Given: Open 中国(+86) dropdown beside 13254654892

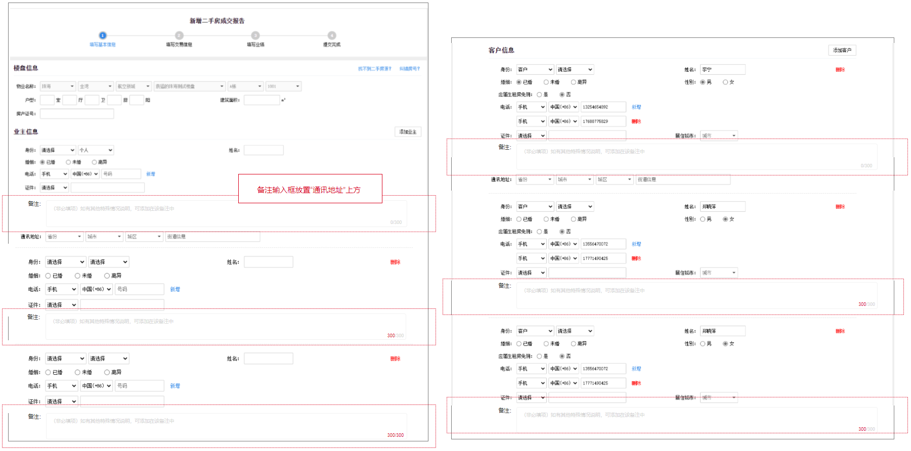Looking at the screenshot, I should (x=564, y=107).
